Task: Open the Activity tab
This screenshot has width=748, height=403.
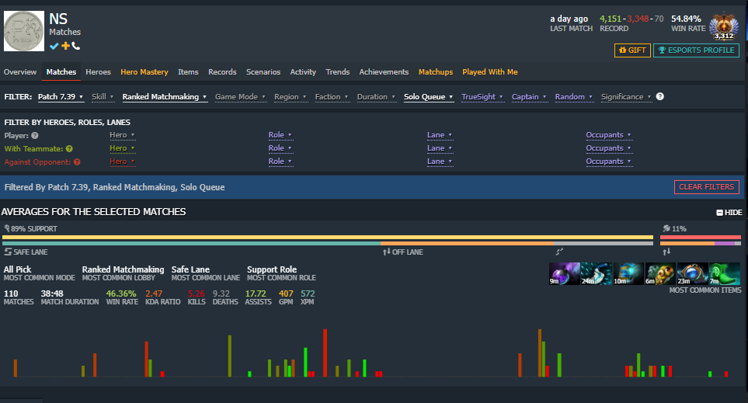Action: click(x=303, y=72)
